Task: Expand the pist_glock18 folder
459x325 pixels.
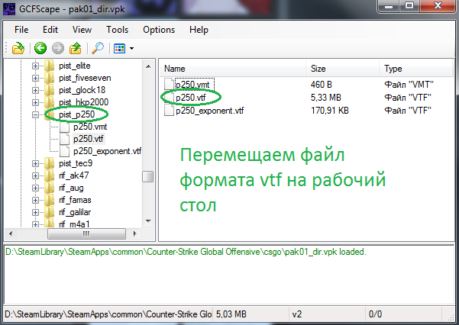Action: 35,90
